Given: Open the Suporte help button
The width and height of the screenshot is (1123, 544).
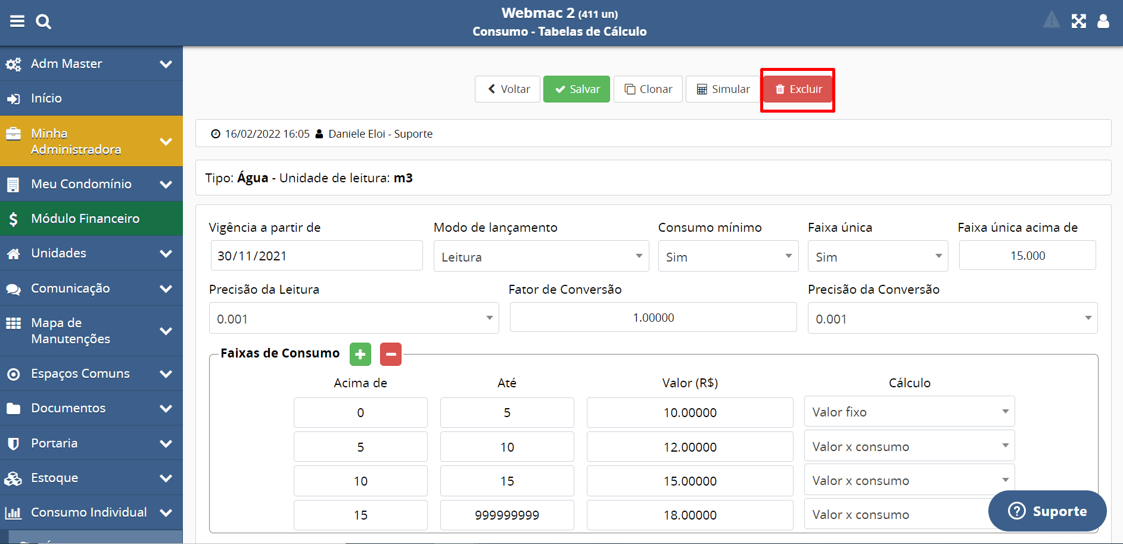Looking at the screenshot, I should click(1047, 511).
